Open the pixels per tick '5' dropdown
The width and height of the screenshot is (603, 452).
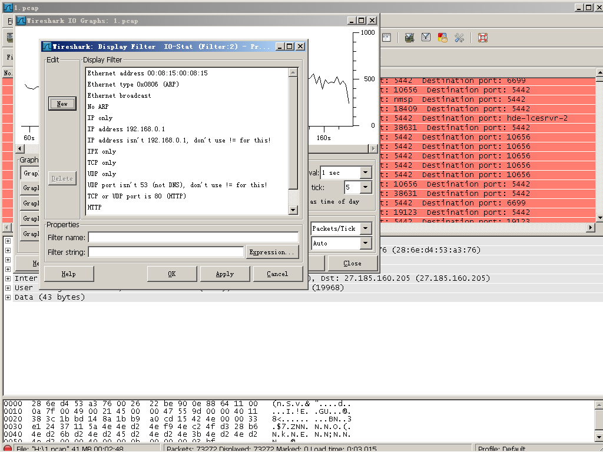point(365,187)
